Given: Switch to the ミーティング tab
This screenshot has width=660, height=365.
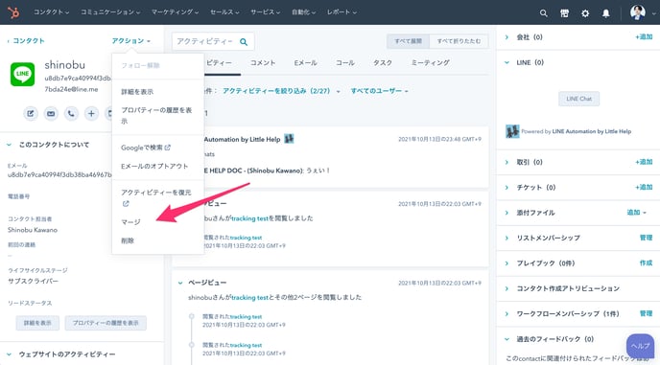Looking at the screenshot, I should click(x=430, y=62).
